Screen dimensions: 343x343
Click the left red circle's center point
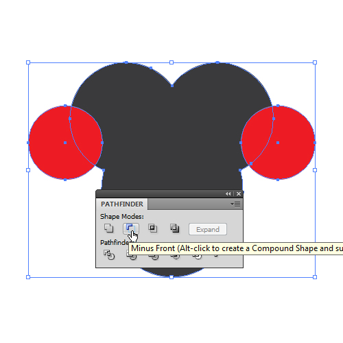pyautogui.click(x=65, y=143)
